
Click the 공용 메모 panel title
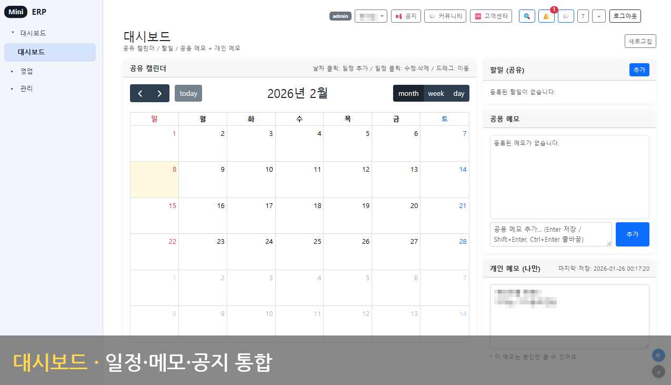505,119
